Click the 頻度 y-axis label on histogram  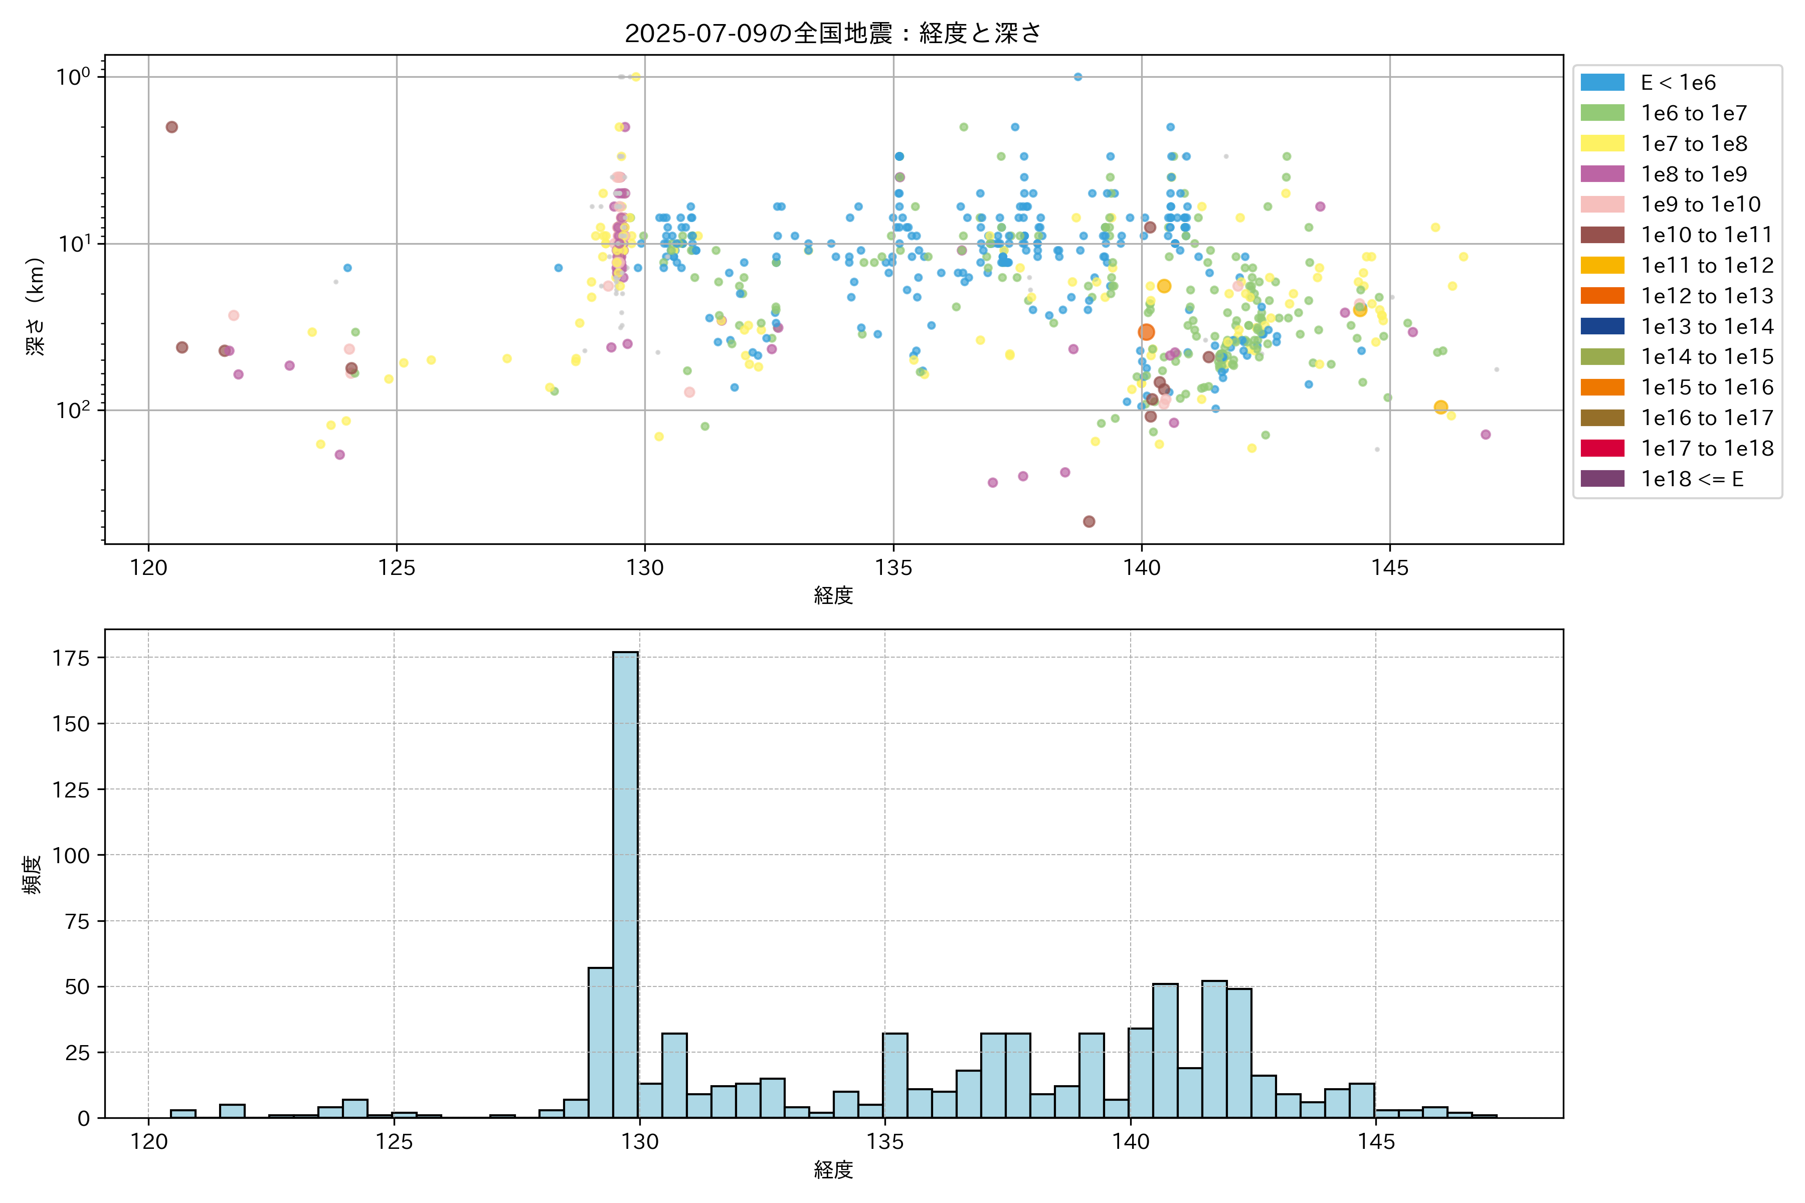click(32, 875)
